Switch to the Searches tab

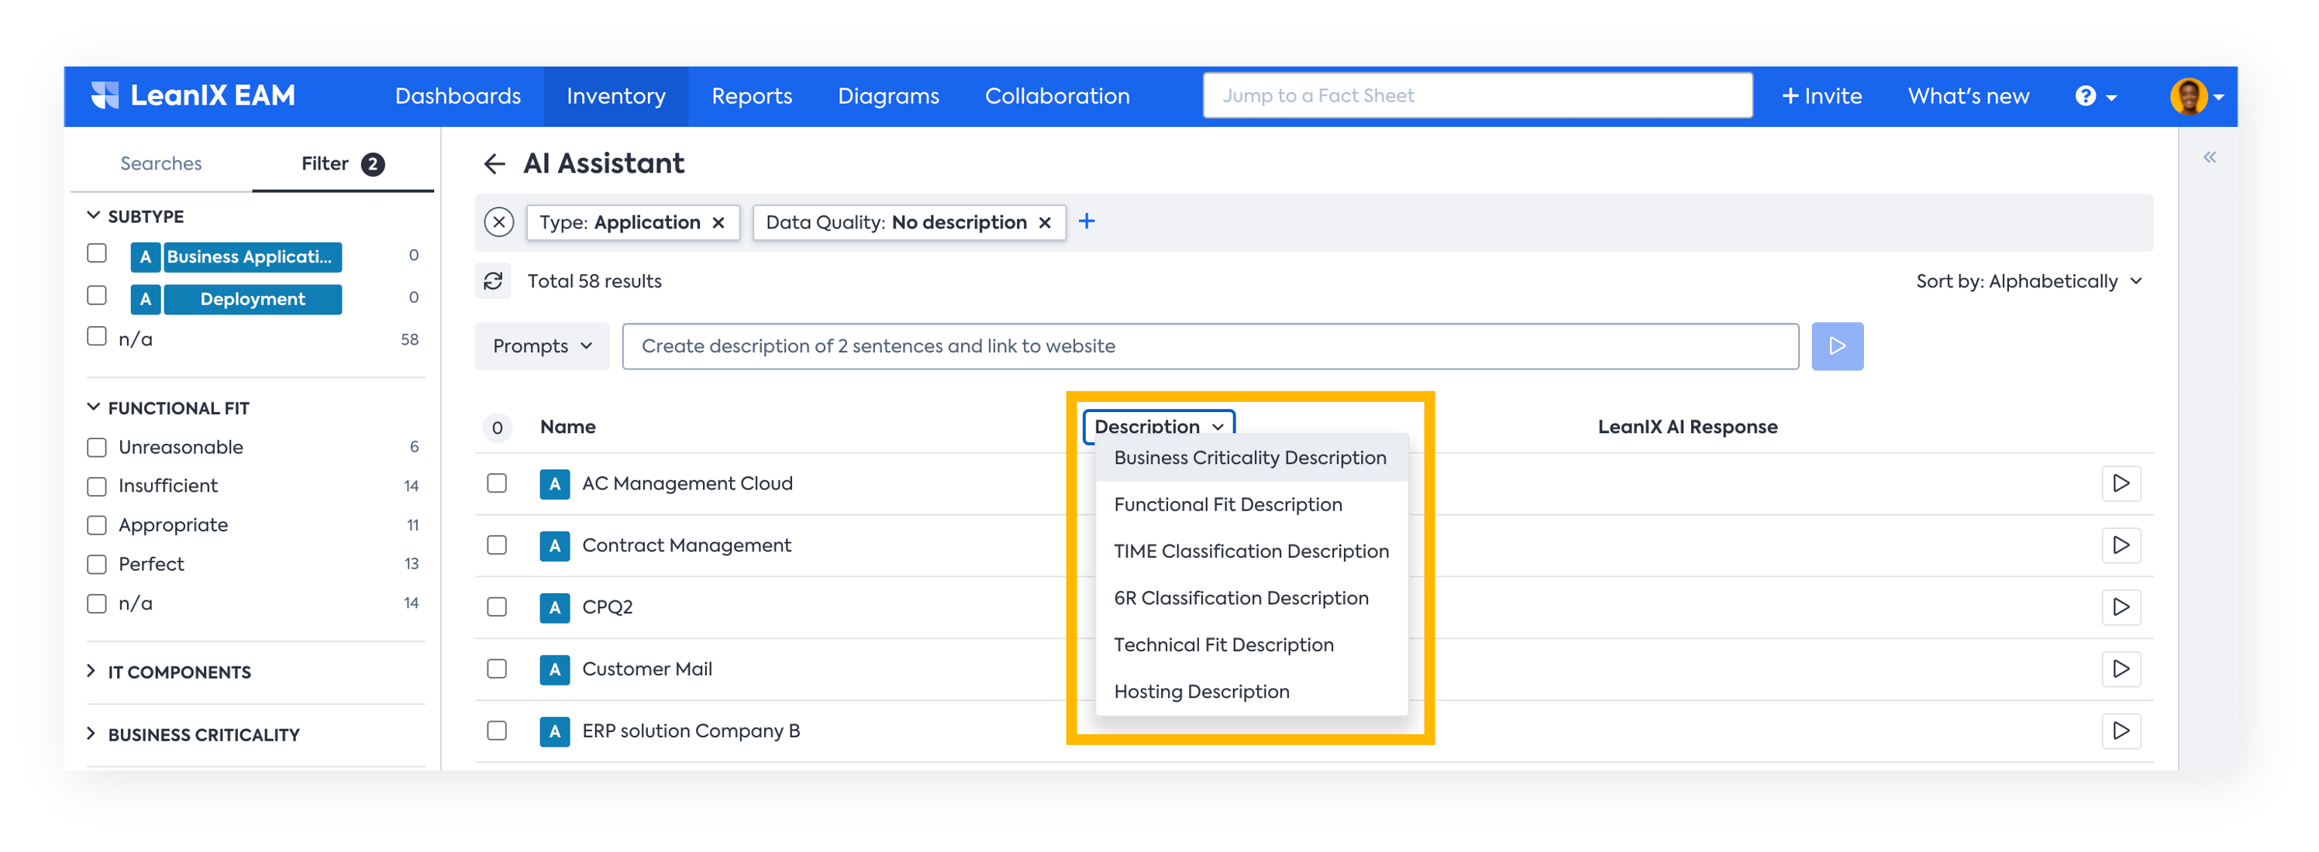[x=161, y=163]
